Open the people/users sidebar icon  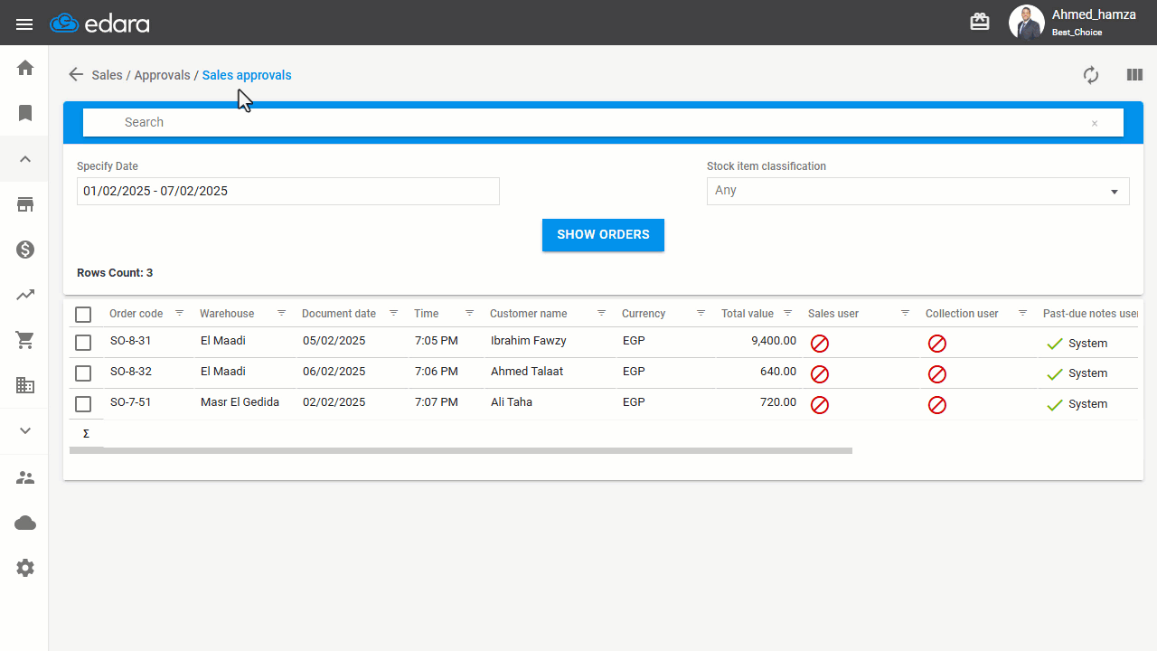[x=25, y=477]
